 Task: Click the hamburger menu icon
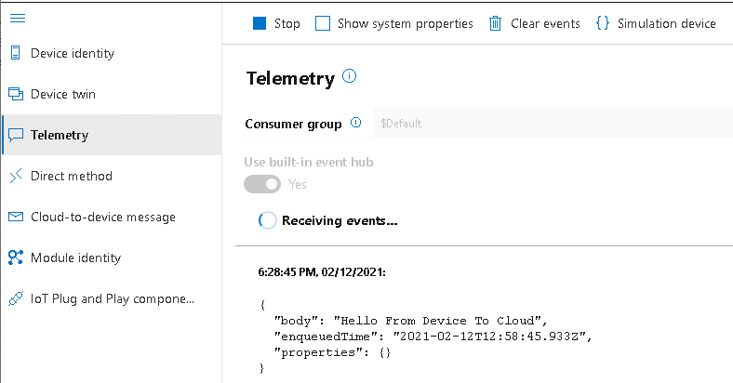(x=17, y=19)
